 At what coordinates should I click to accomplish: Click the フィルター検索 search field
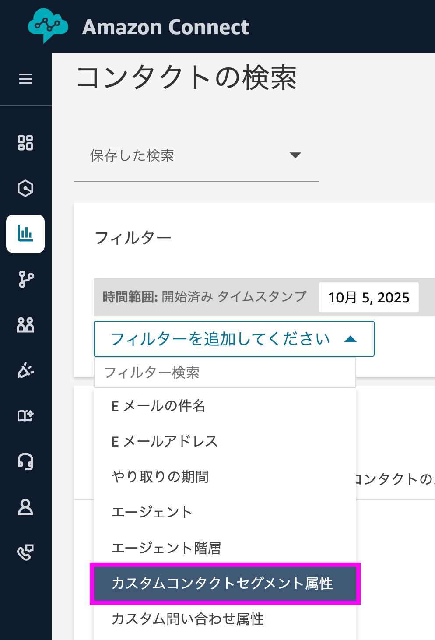225,373
